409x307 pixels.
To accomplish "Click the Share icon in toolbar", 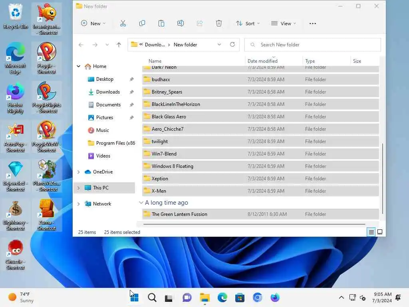I will pyautogui.click(x=200, y=24).
